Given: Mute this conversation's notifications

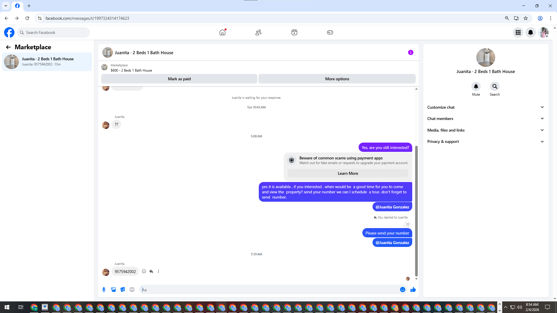Looking at the screenshot, I should point(476,87).
